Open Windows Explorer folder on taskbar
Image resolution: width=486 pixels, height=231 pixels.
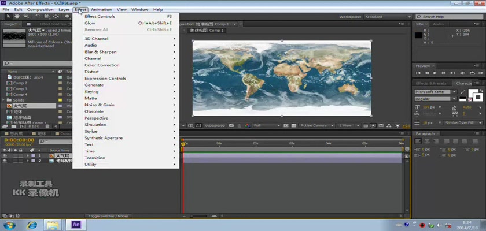coord(52,225)
